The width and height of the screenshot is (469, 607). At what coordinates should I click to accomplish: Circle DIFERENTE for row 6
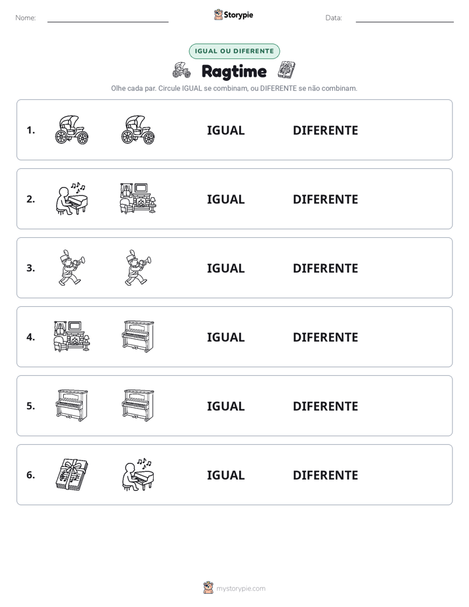(325, 475)
